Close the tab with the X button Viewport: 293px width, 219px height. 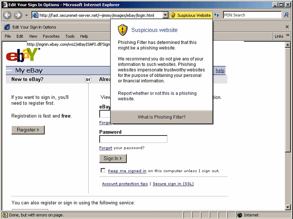pyautogui.click(x=287, y=27)
